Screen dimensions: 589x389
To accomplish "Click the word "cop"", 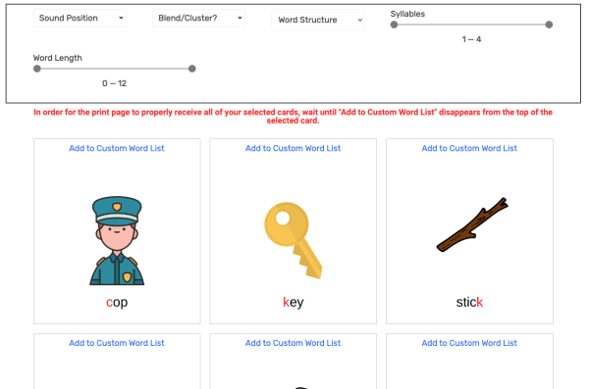I will (117, 302).
